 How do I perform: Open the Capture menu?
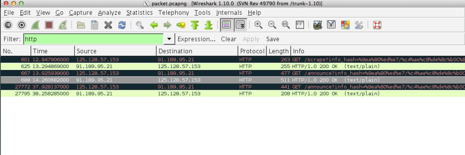pos(81,13)
